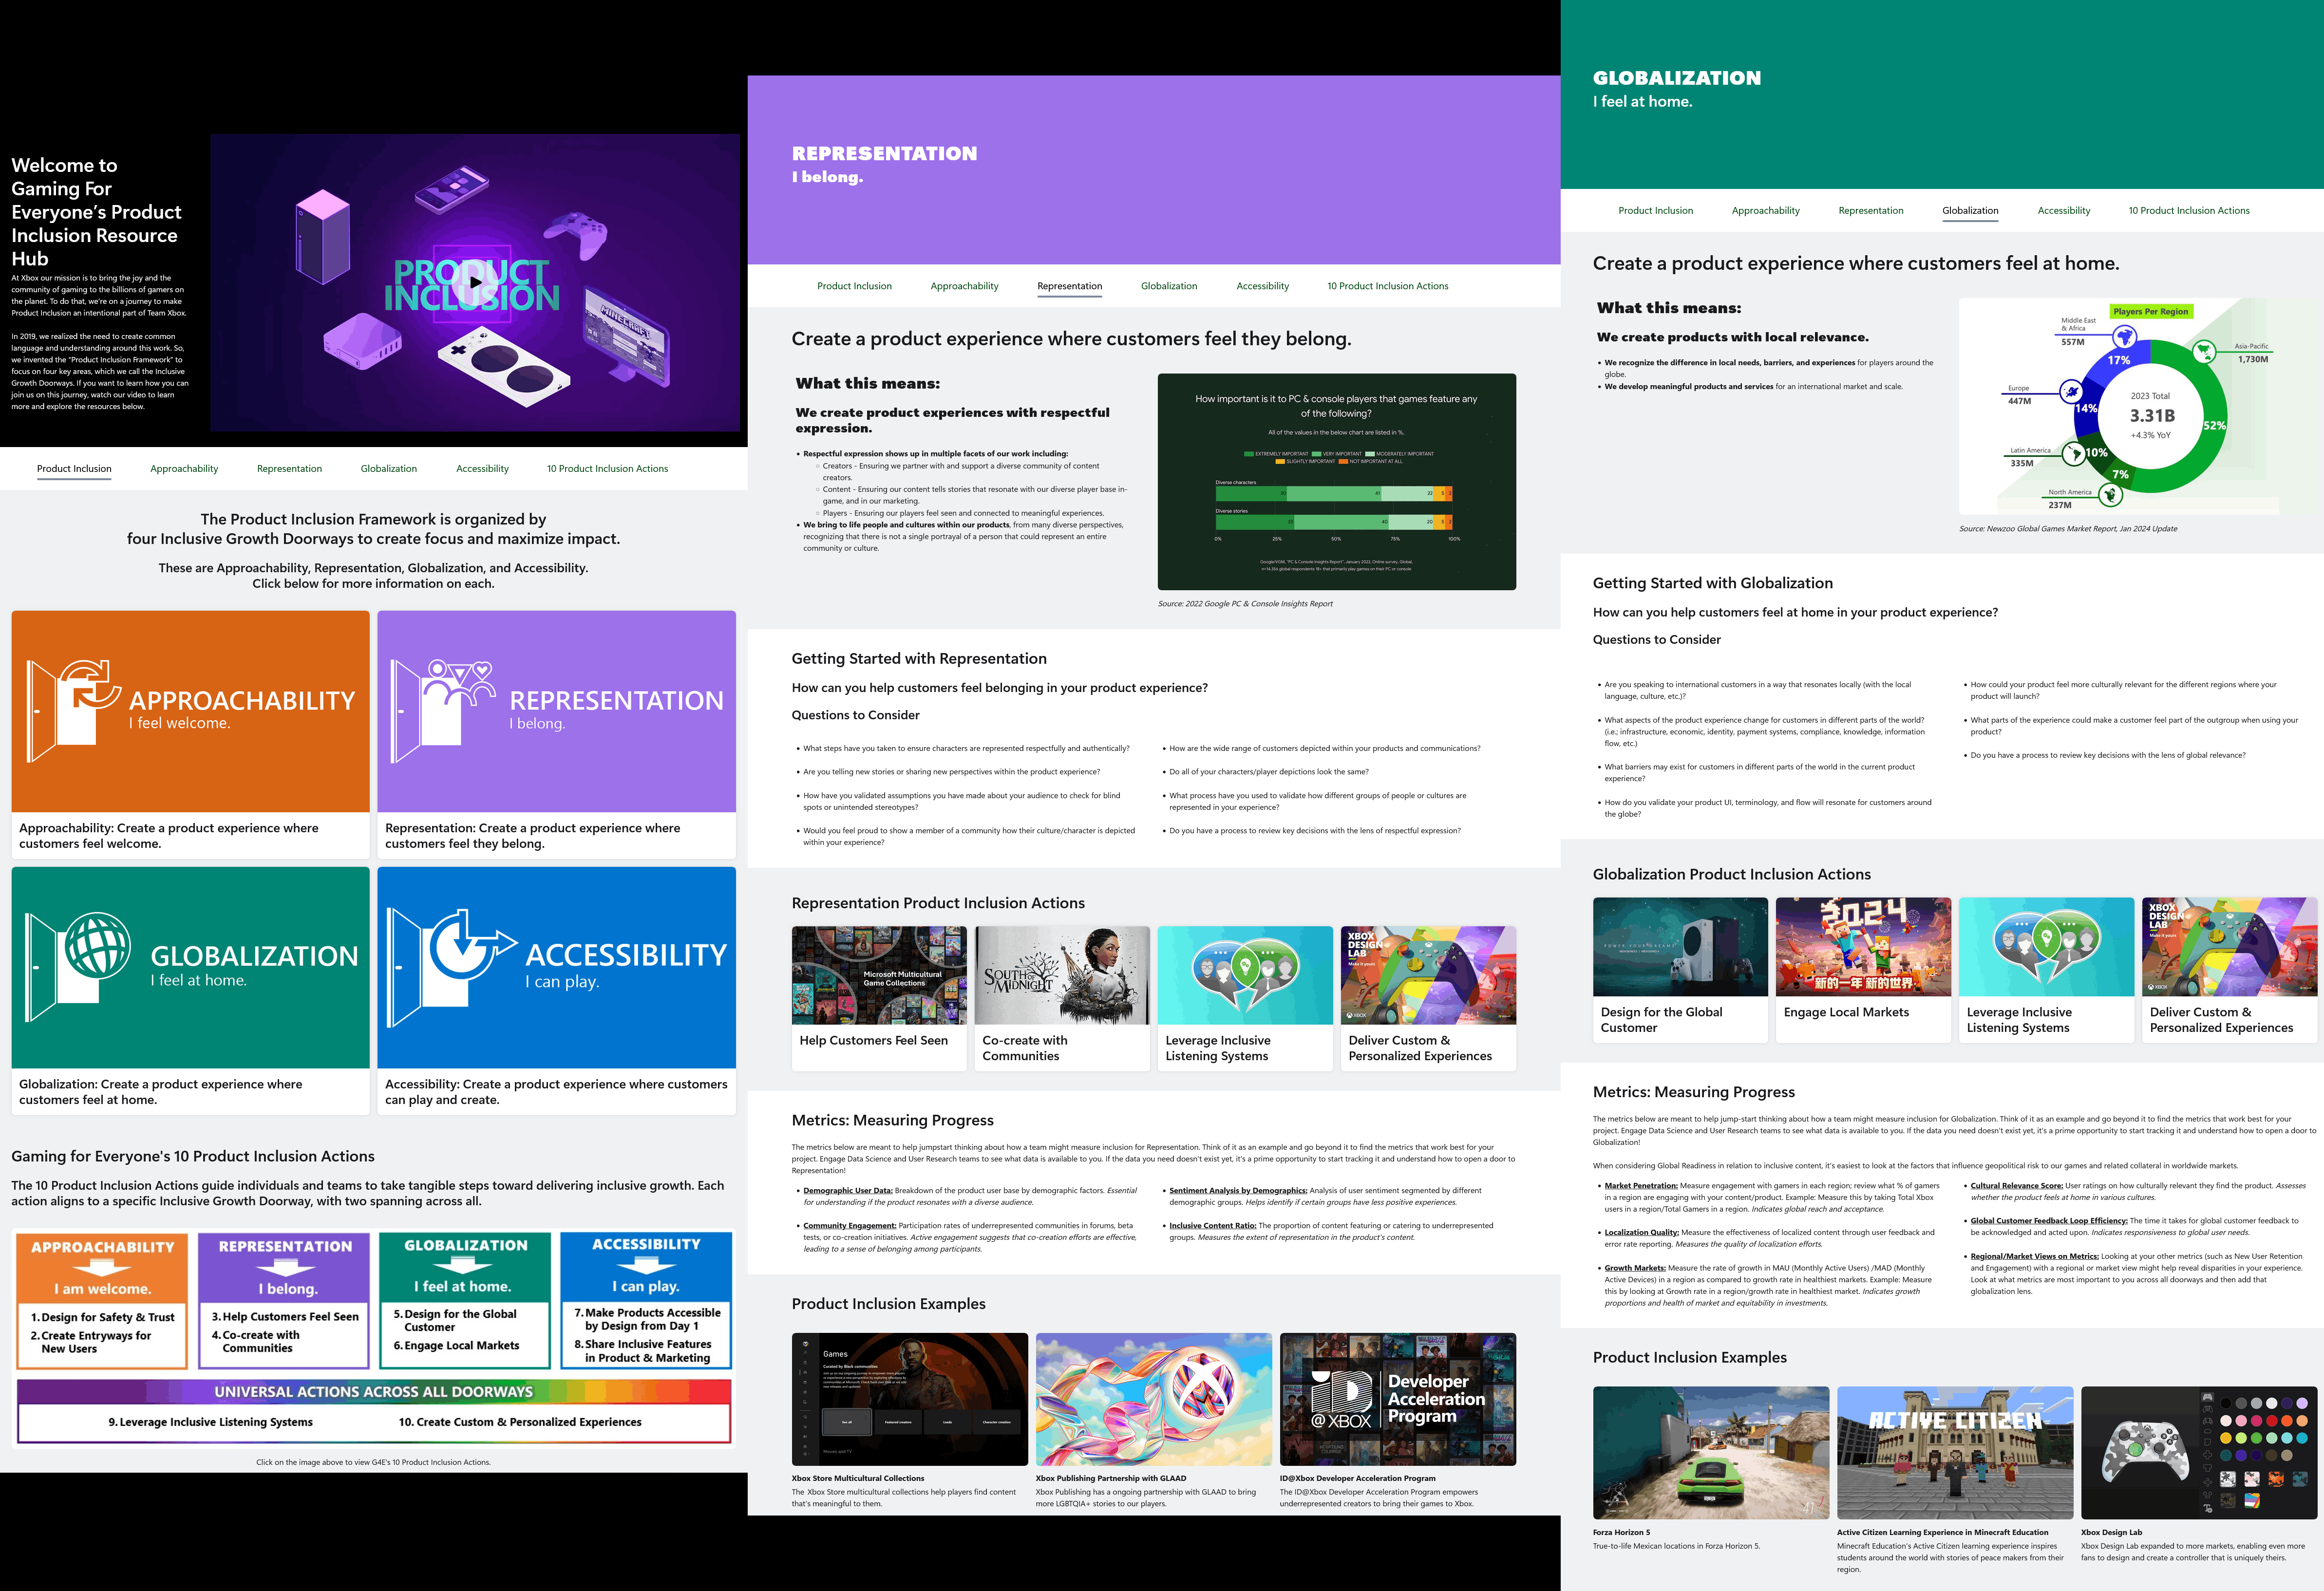Click the Latin America region icon on the chart
This screenshot has width=2324, height=1591.
pos(2073,453)
